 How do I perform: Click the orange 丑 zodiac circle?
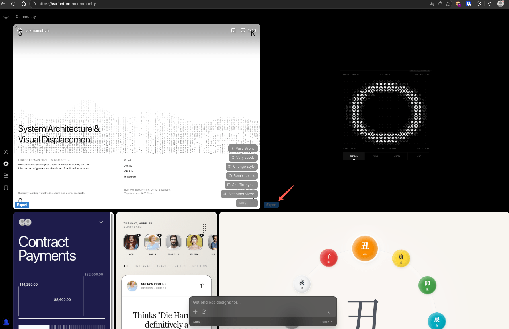(365, 248)
